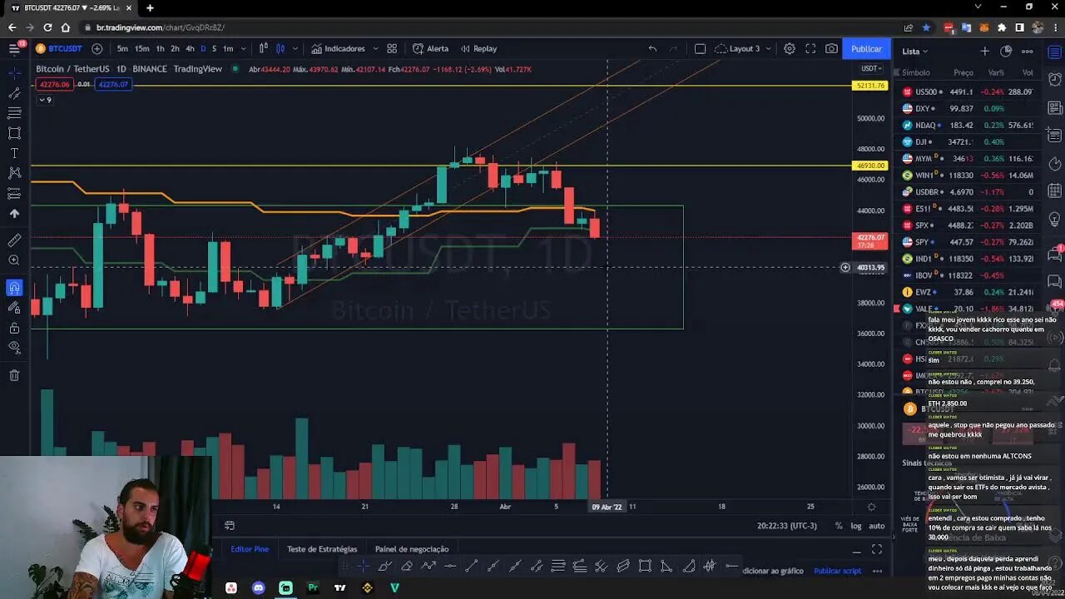Select the text annotation tool
This screenshot has height=599, width=1065.
pyautogui.click(x=14, y=153)
